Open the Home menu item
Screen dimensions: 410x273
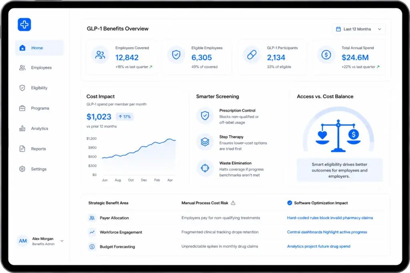(40, 48)
